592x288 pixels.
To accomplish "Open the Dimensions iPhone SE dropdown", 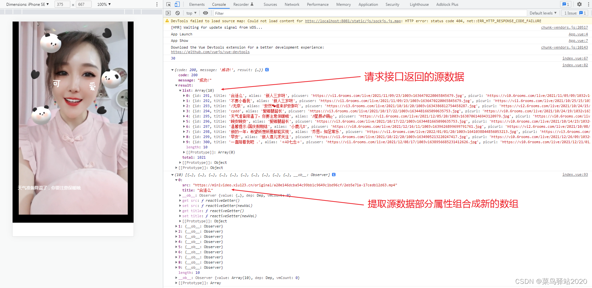I will click(x=27, y=5).
